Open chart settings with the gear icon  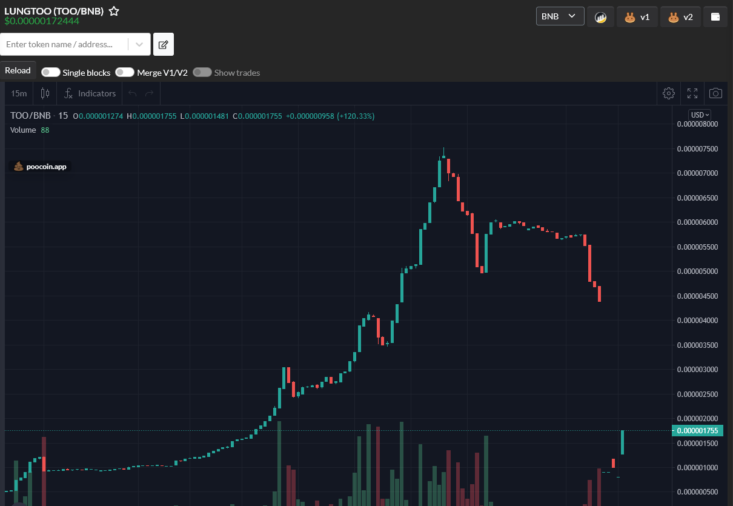point(668,93)
